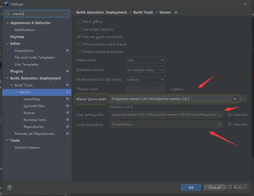Click the project-level icon beside Inspections

(68, 50)
